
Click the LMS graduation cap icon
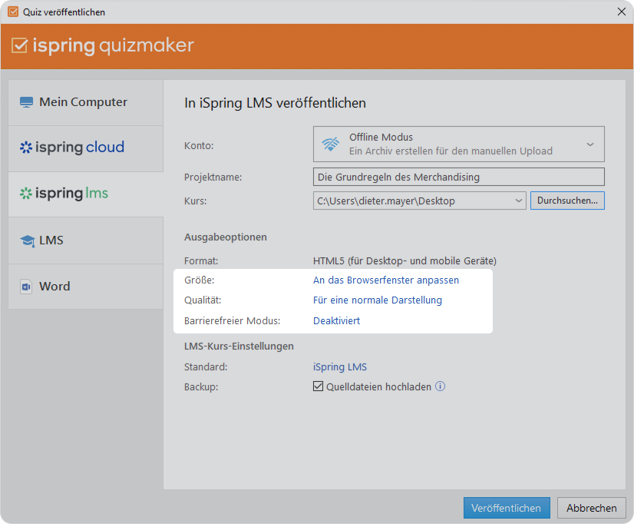(26, 240)
